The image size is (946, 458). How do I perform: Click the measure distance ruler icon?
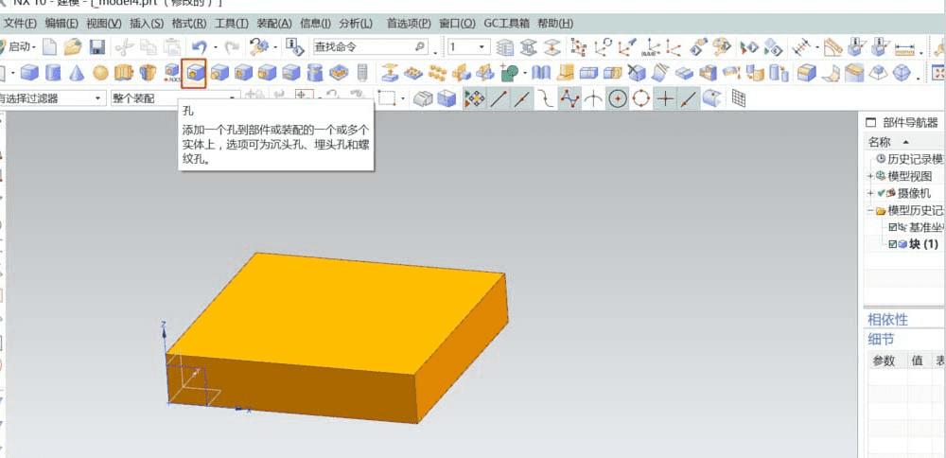coord(904,47)
